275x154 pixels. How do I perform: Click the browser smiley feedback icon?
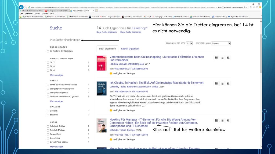(260, 7)
